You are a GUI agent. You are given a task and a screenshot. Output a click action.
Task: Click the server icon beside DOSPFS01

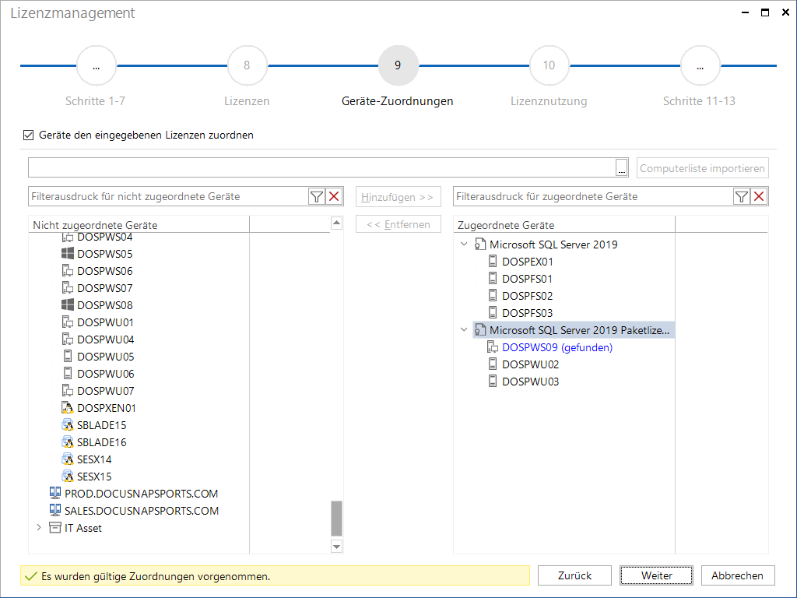pos(493,279)
